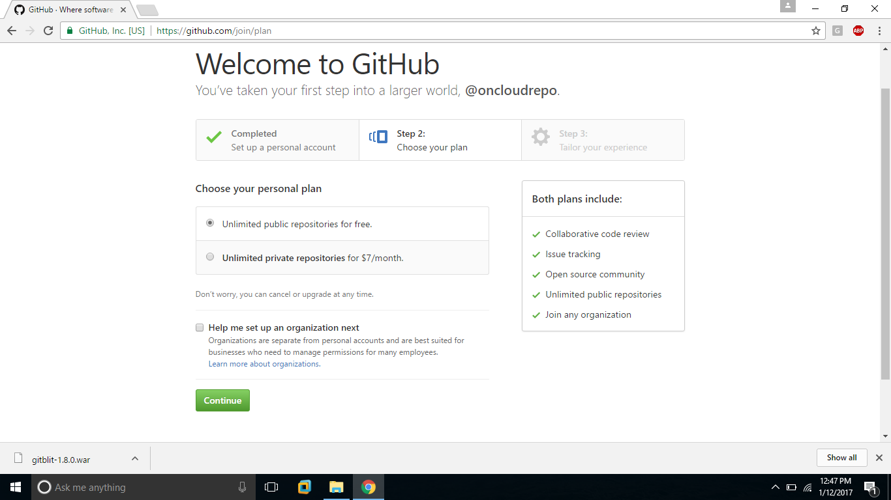Check Help me set up an organization

(200, 327)
